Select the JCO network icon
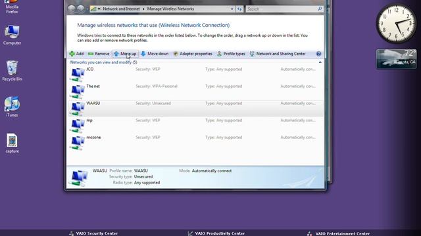Image resolution: width=421 pixels, height=236 pixels. 78,75
